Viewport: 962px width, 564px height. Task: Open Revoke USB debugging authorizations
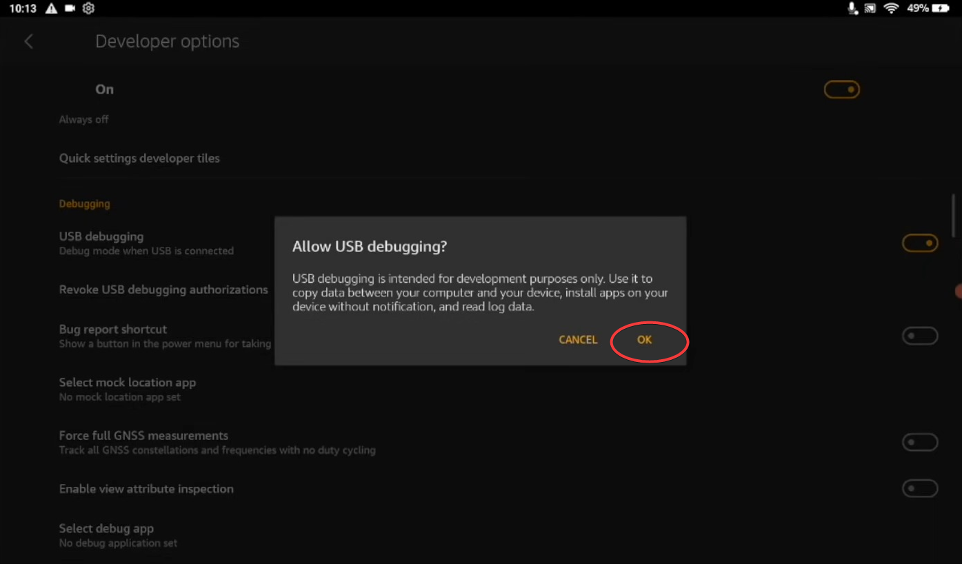pos(163,290)
